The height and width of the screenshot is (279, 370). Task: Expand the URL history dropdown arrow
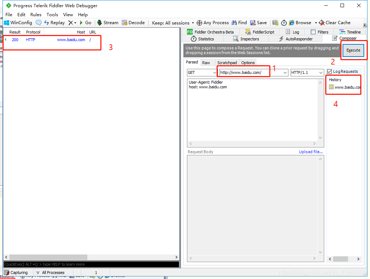(x=285, y=72)
